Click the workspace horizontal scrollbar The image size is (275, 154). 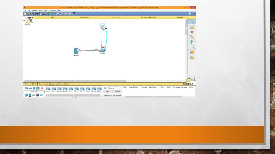click(75, 81)
